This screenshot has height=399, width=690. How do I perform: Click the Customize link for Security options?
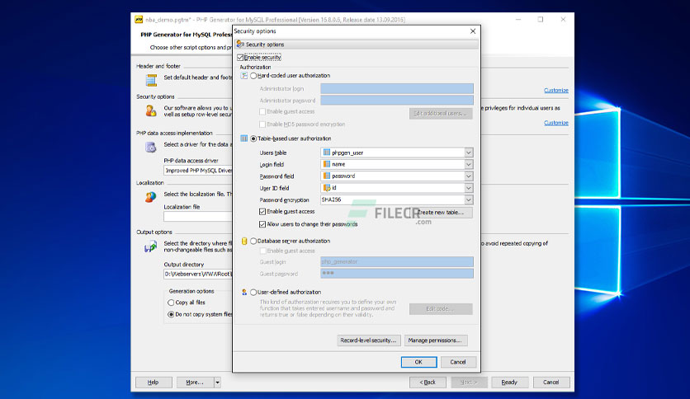coord(556,123)
